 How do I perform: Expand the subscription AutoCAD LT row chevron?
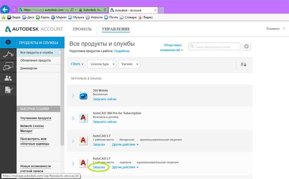click(x=73, y=164)
